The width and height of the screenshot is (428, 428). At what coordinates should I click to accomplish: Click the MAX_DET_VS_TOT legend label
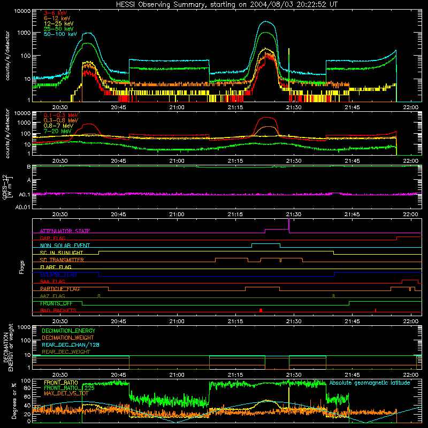(66, 393)
